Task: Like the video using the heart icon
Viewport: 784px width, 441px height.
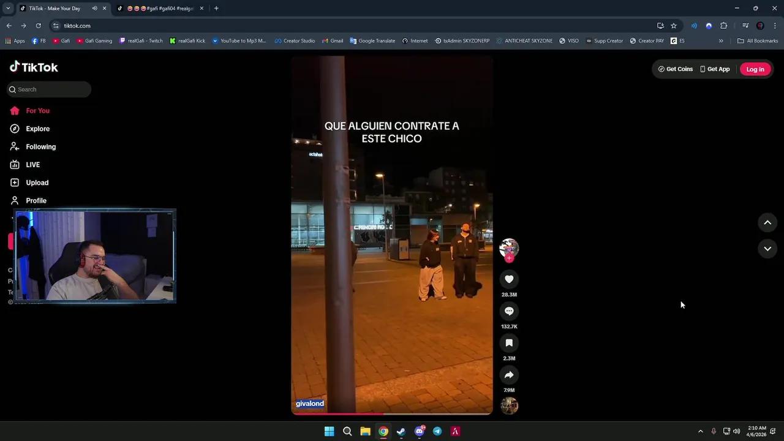Action: click(509, 279)
